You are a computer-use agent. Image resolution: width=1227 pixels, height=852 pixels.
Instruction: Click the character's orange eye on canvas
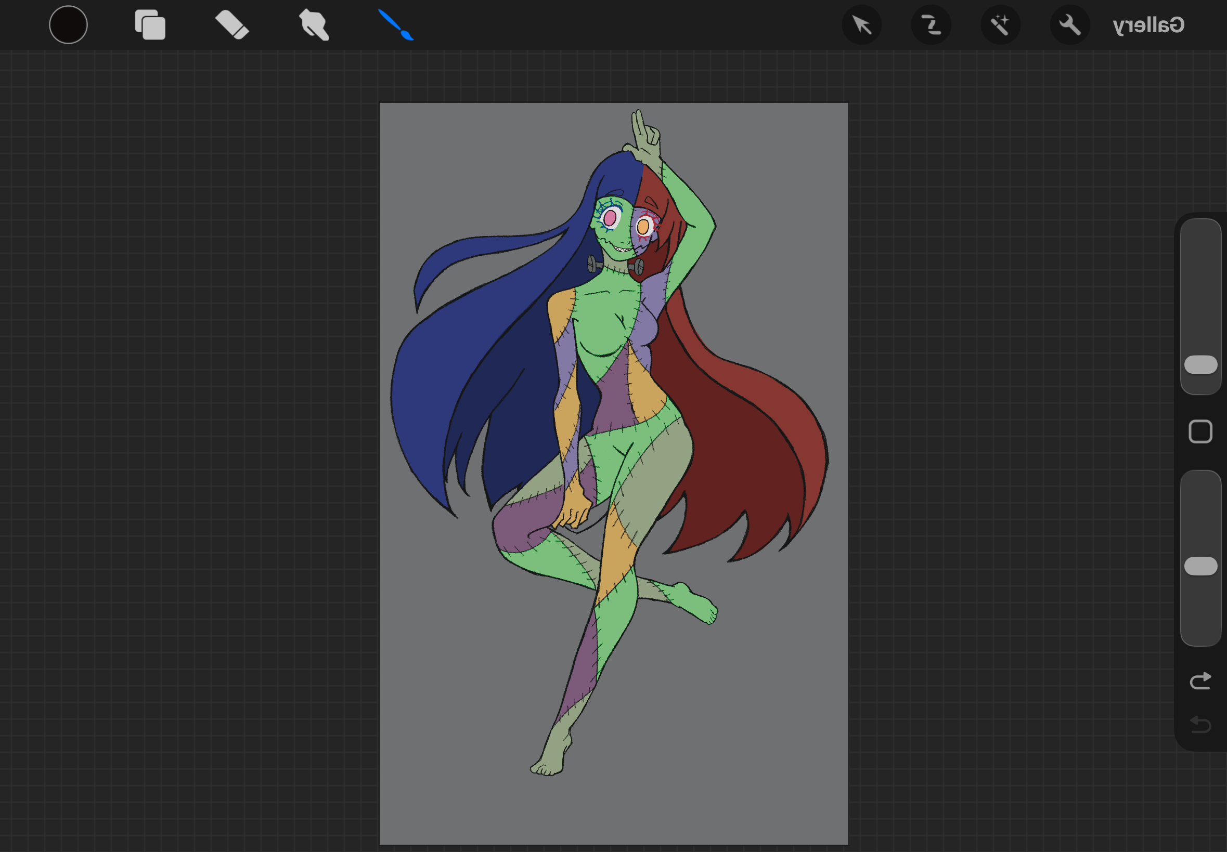(x=643, y=227)
